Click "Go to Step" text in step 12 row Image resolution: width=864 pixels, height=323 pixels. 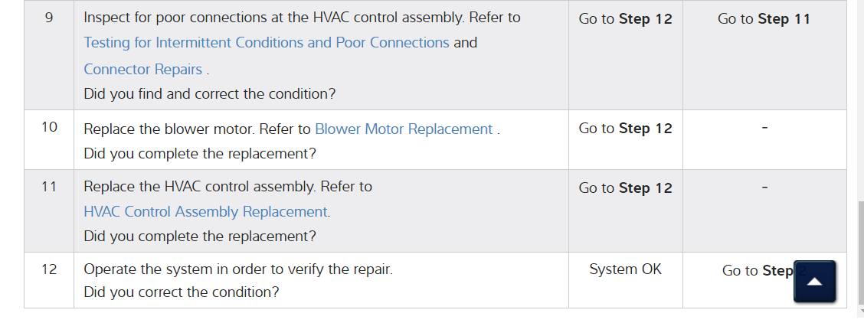tap(757, 270)
